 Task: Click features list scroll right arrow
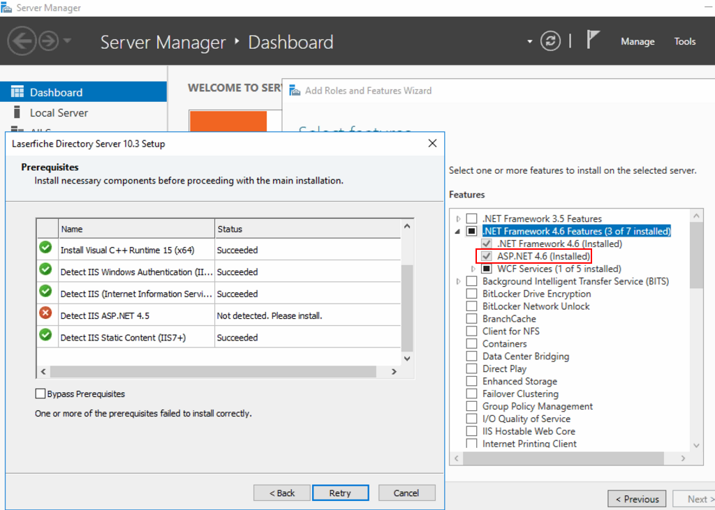683,458
